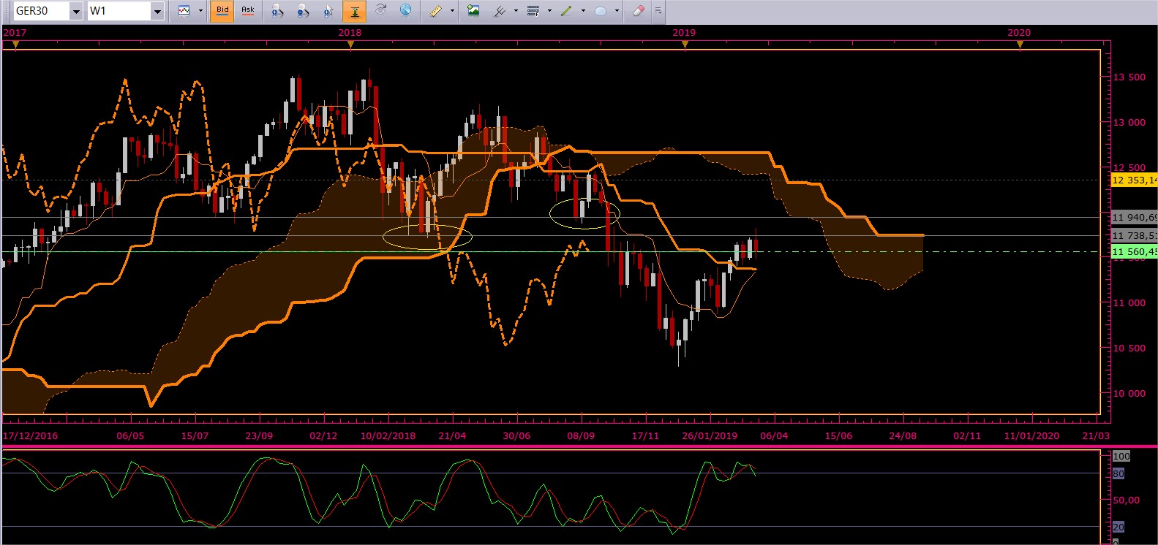Select the yellow ellipse near 08/09

click(x=584, y=213)
